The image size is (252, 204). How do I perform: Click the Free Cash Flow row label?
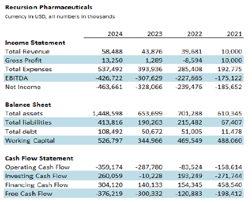(x=29, y=194)
